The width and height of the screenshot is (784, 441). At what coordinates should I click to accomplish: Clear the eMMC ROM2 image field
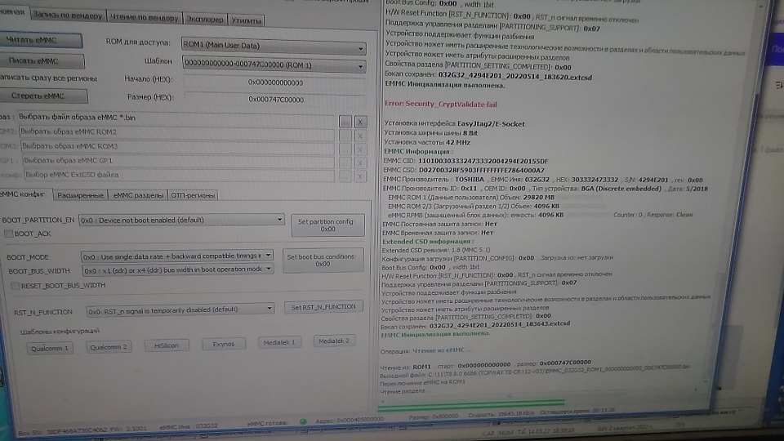[361, 135]
